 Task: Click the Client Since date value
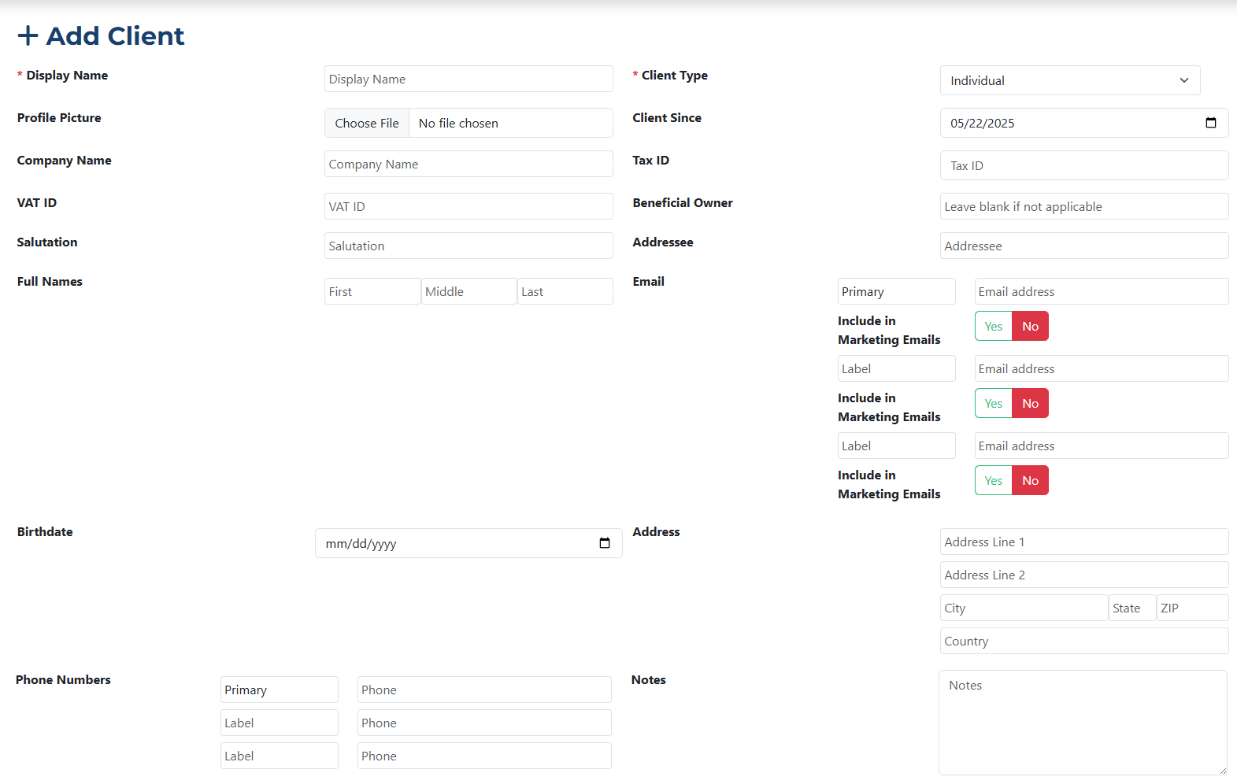coord(982,123)
